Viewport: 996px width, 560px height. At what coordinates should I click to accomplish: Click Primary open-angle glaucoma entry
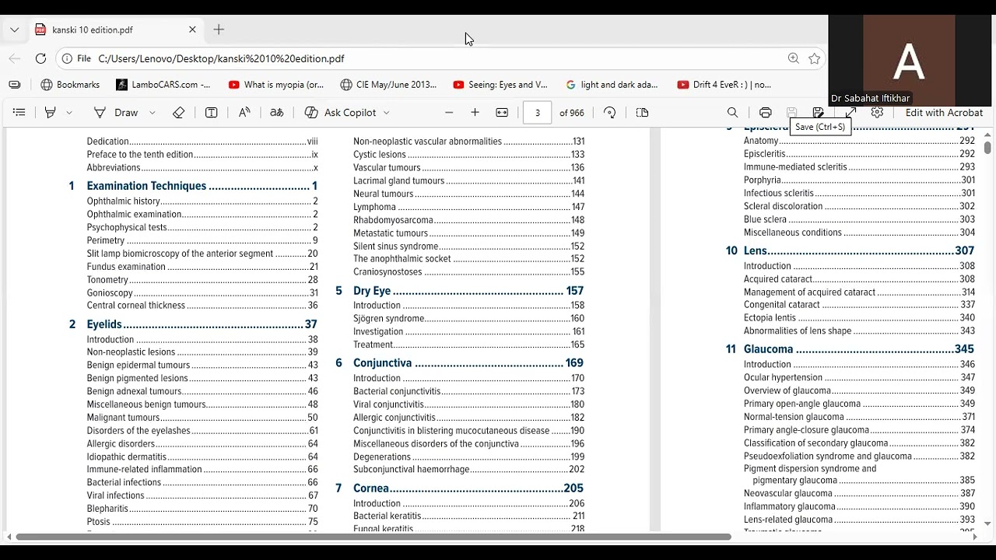pos(859,404)
